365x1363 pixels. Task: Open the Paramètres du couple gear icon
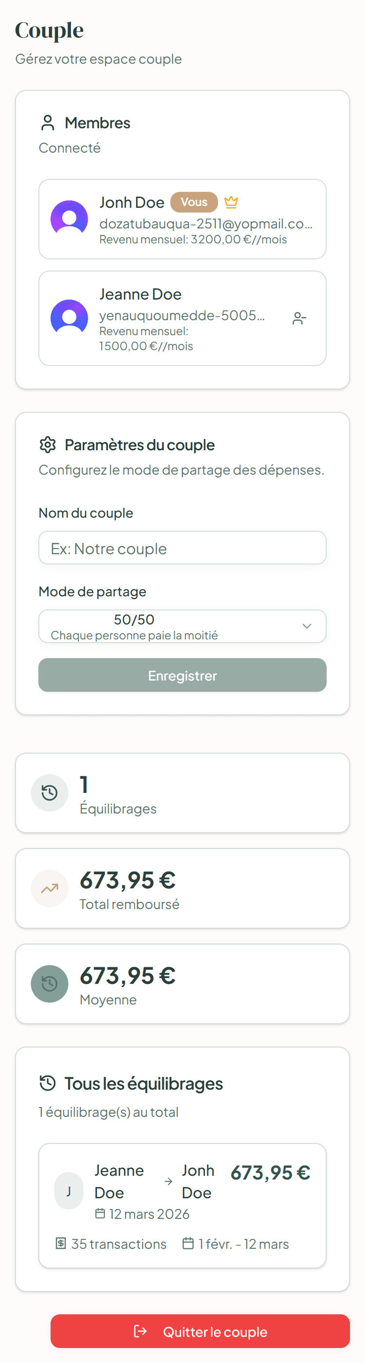(x=48, y=445)
